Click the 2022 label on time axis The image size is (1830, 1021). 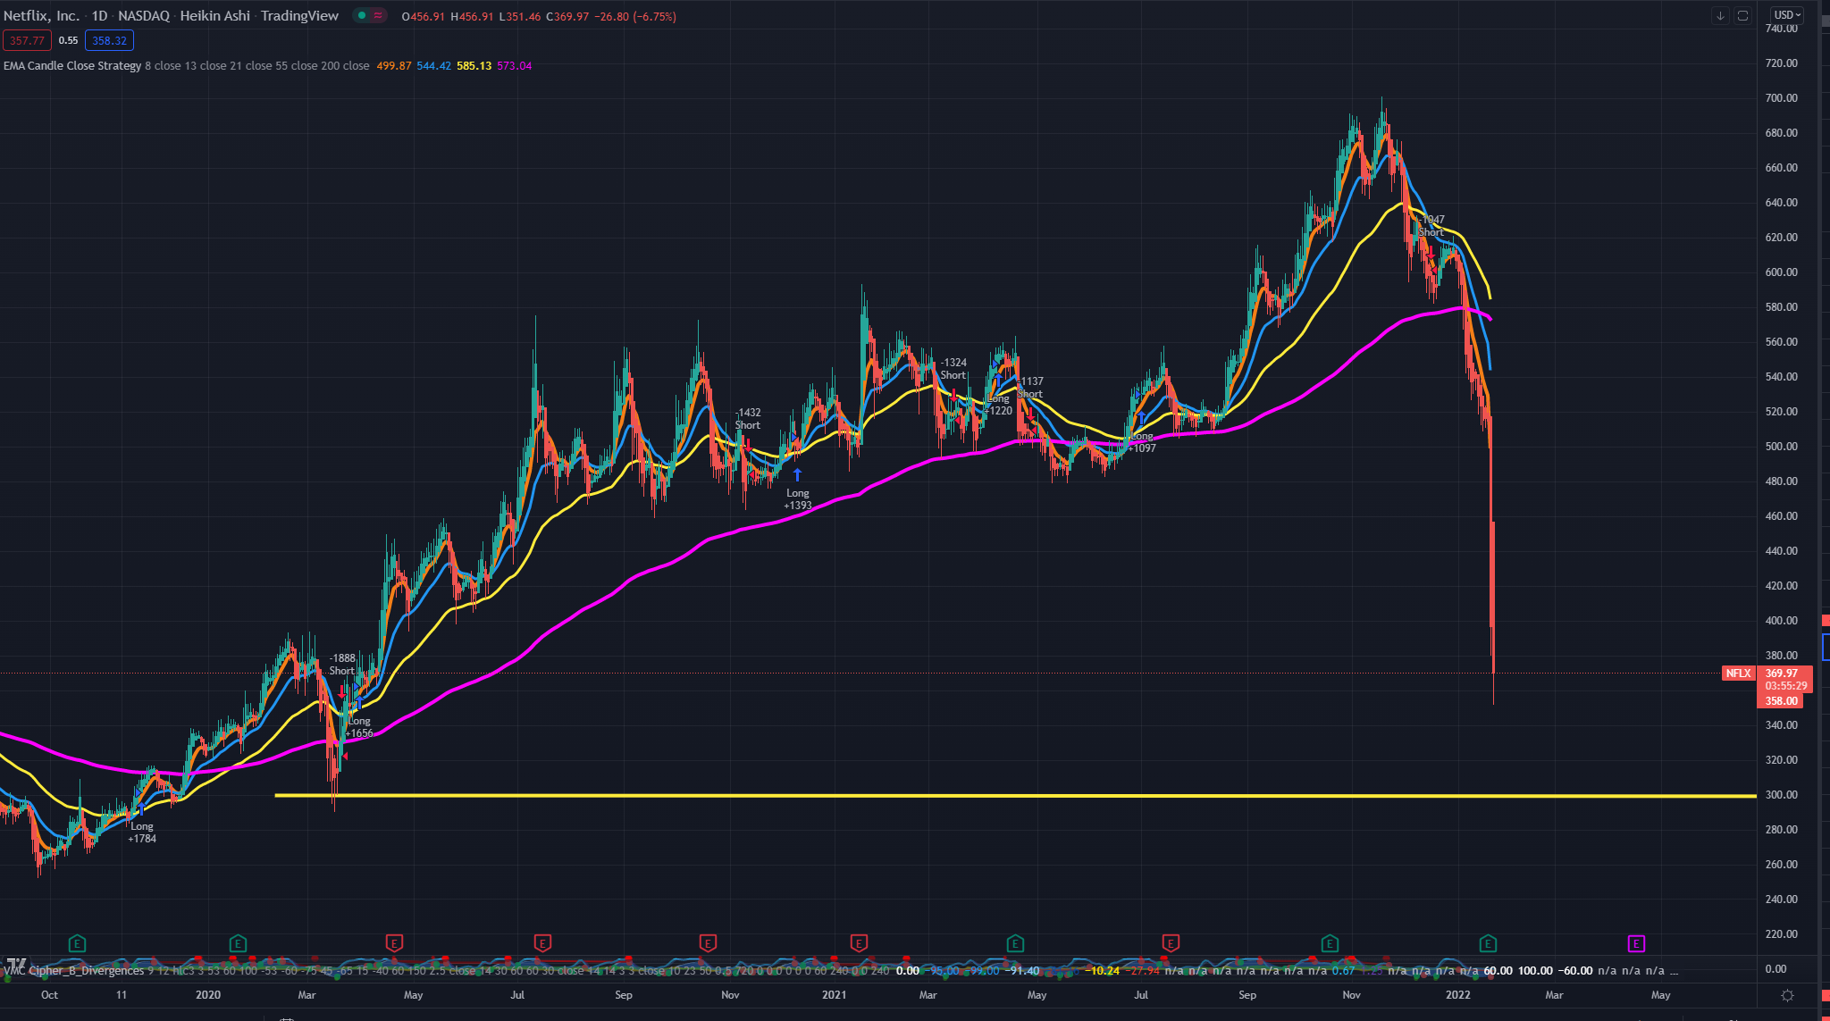pos(1458,995)
